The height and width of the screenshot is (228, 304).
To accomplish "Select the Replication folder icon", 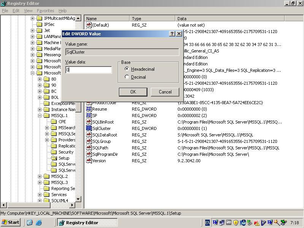I will coord(54,146).
